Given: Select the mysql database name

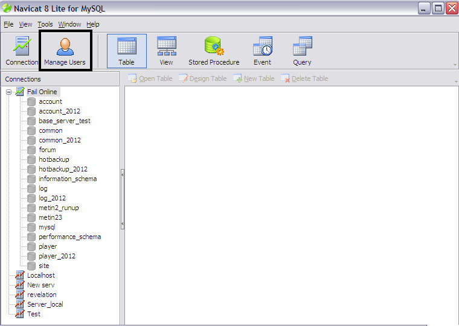Looking at the screenshot, I should pos(47,228).
